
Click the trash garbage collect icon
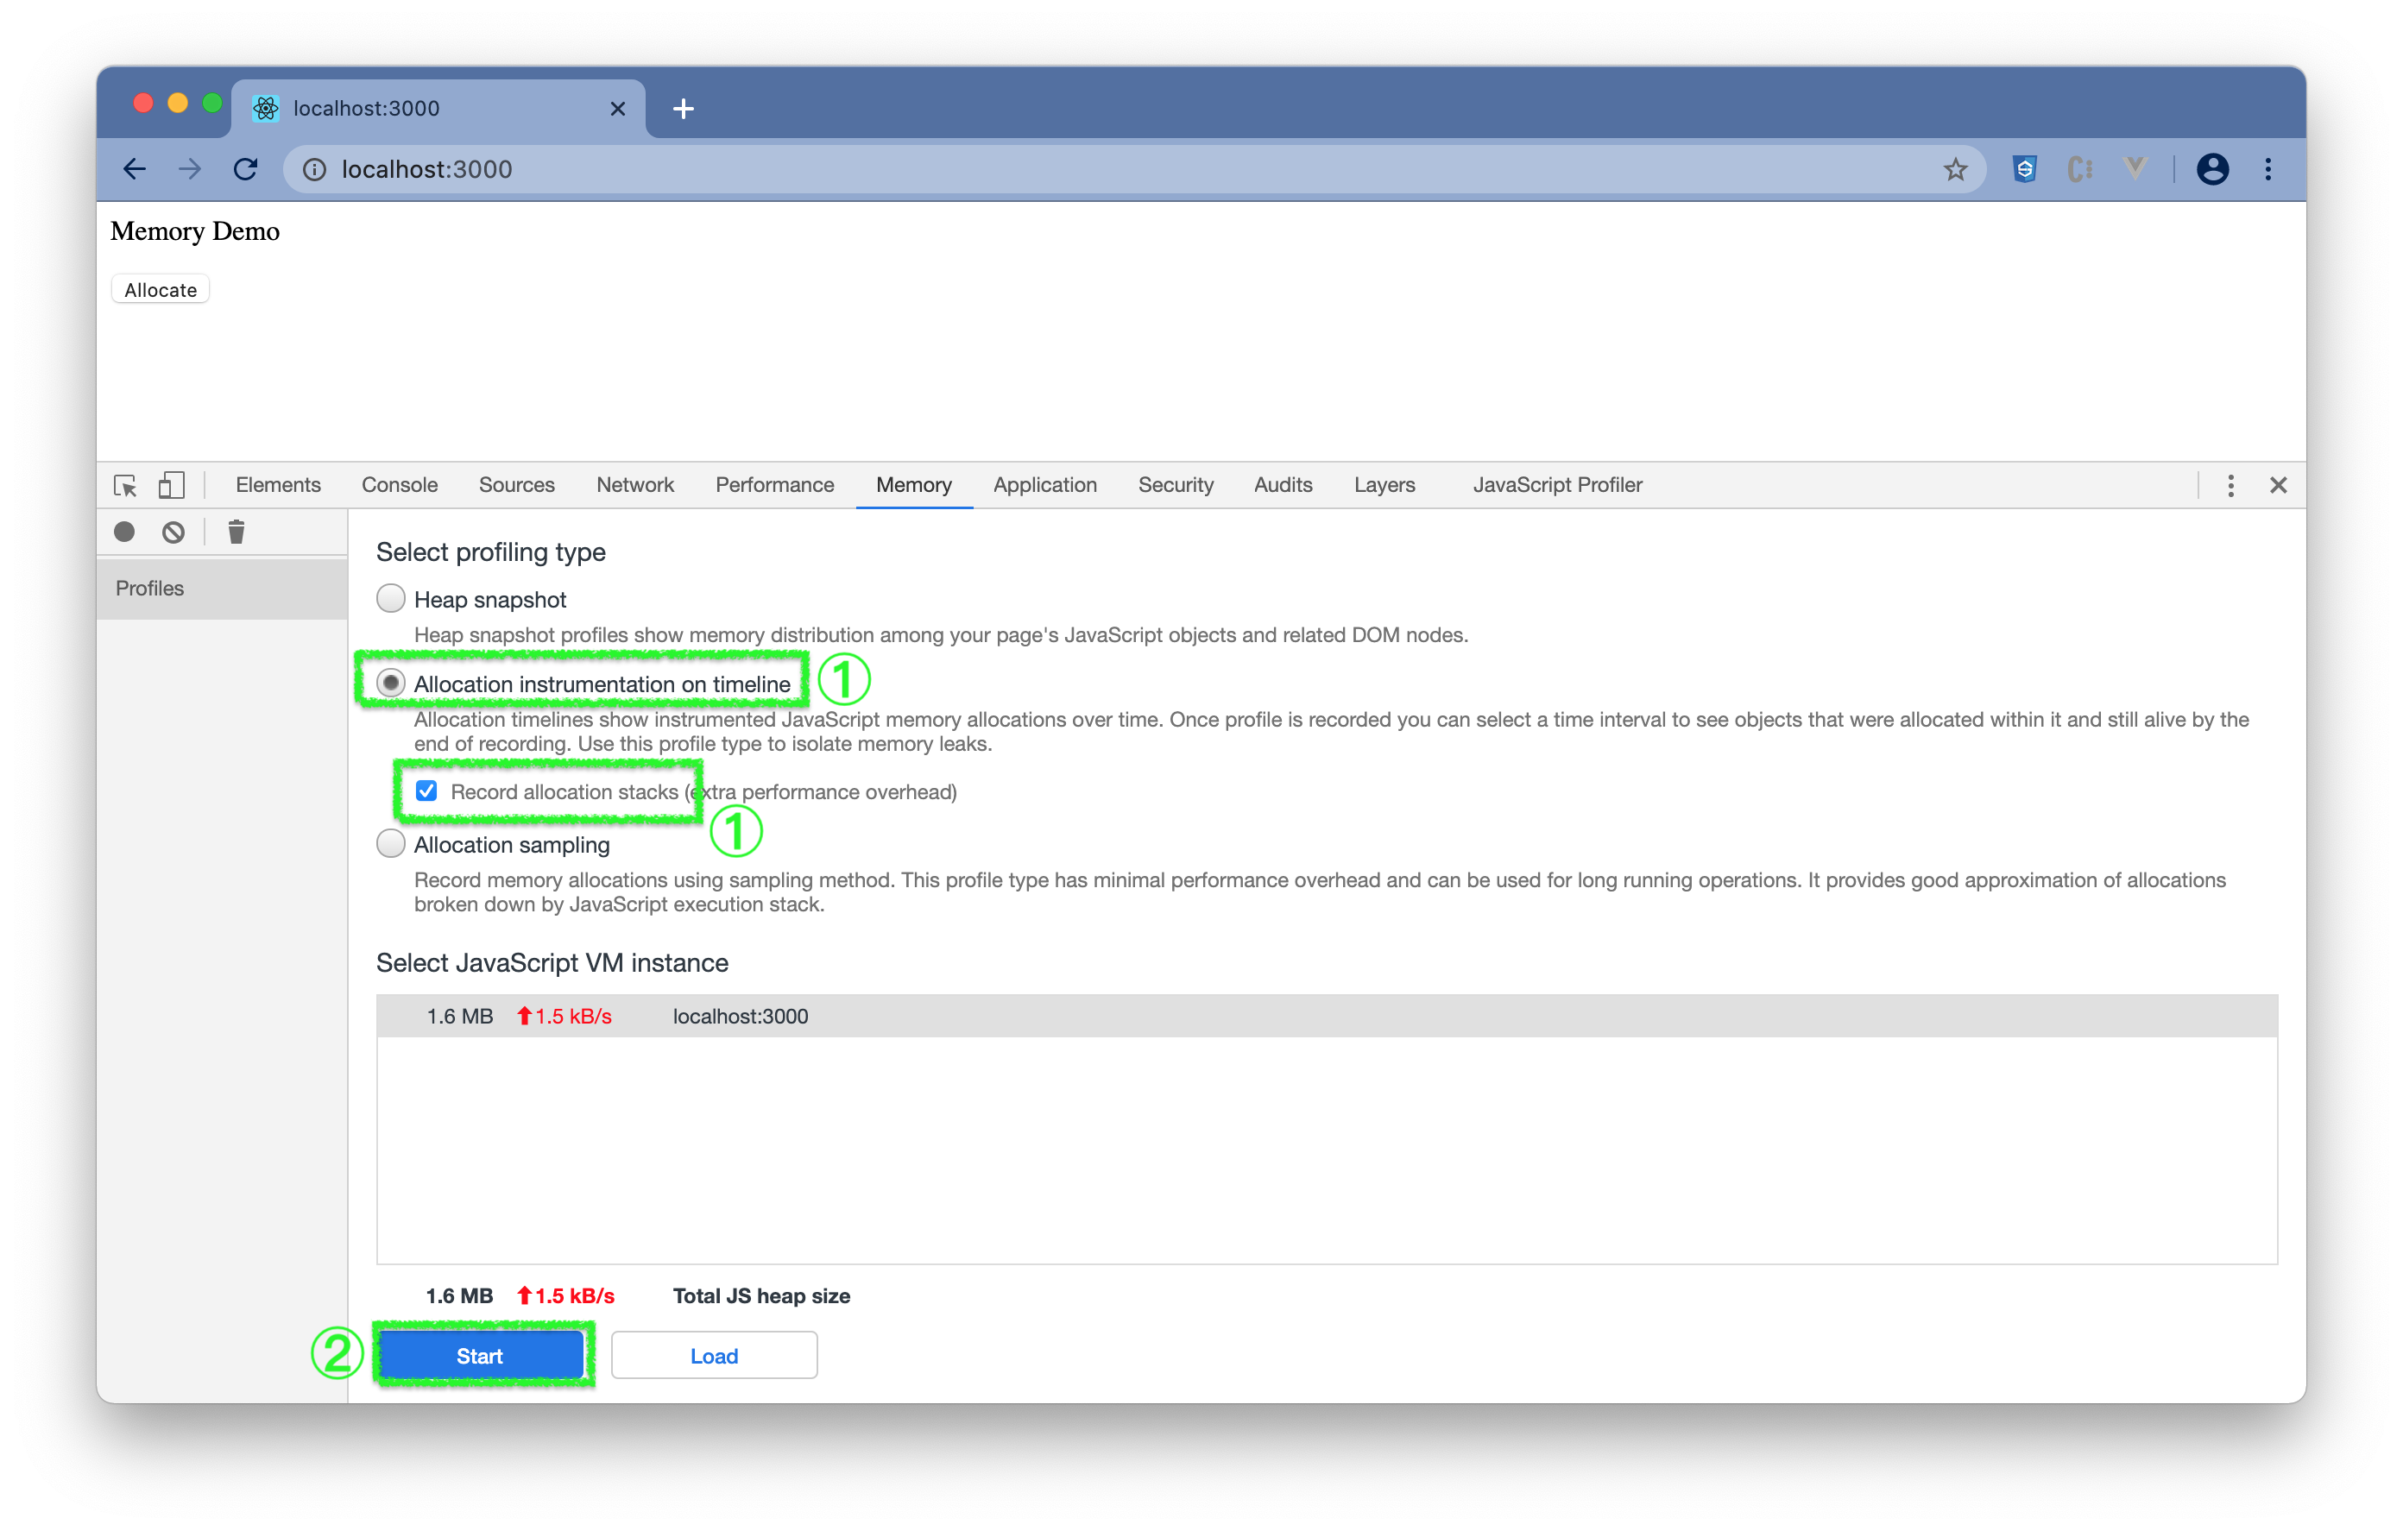coord(237,532)
